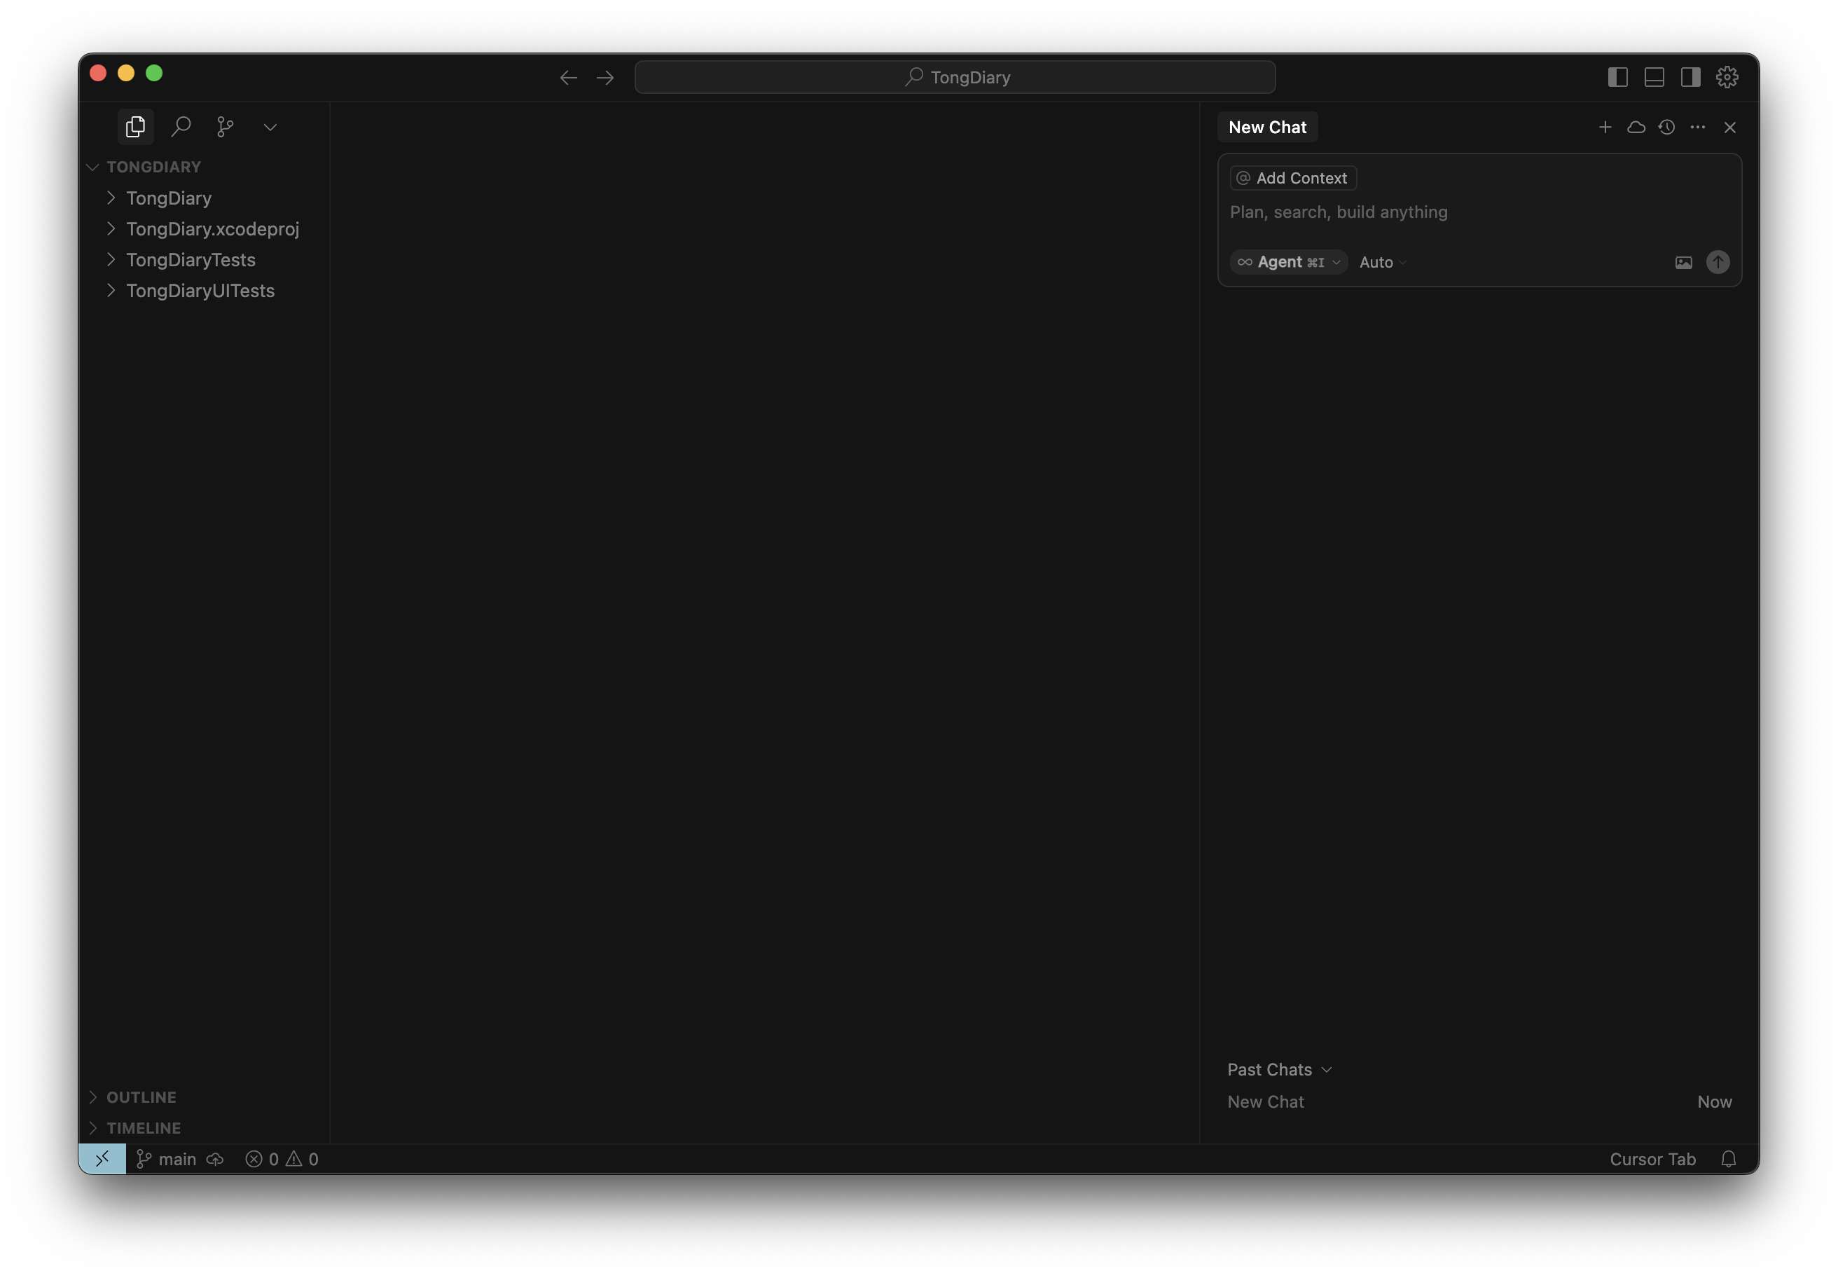Open chat history clock icon
The height and width of the screenshot is (1278, 1838).
click(x=1666, y=128)
